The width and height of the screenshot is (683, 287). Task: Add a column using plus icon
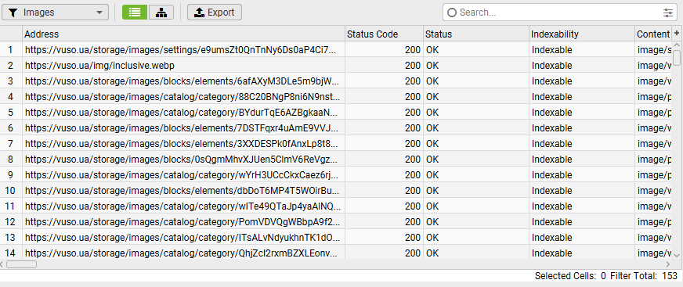point(677,34)
